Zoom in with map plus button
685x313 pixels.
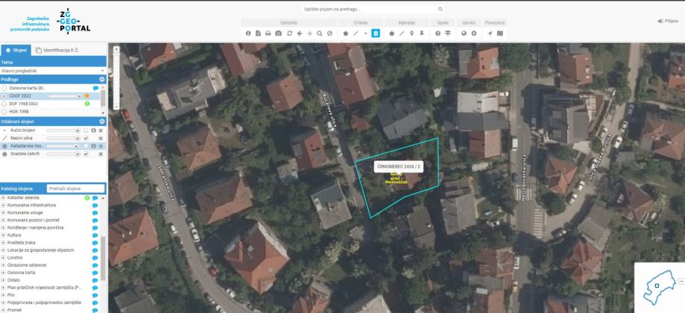coord(116,49)
